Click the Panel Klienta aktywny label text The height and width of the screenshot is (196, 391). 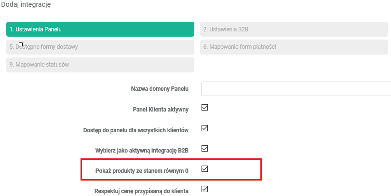(161, 110)
